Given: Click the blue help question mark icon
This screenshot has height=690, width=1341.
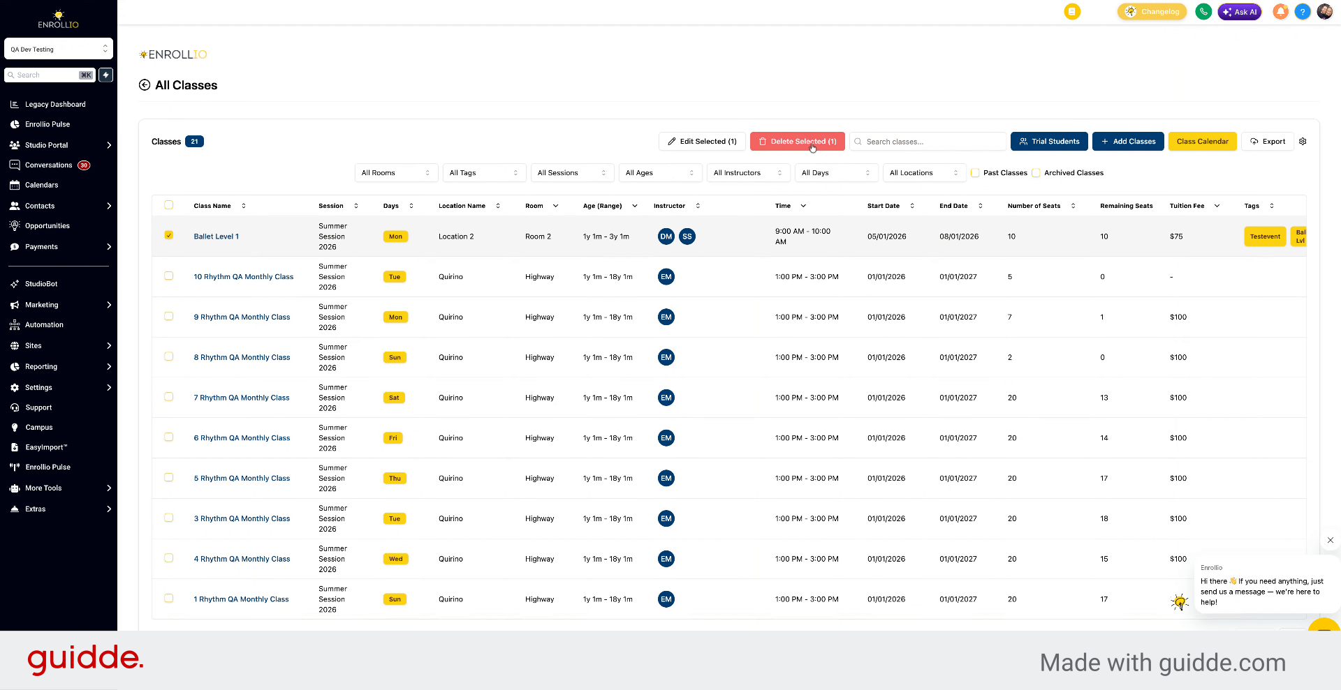Looking at the screenshot, I should pos(1303,12).
